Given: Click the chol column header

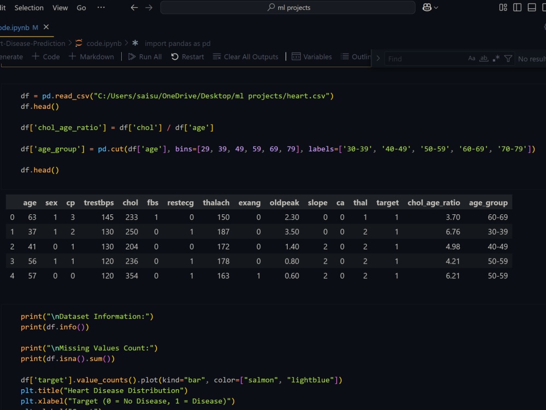Looking at the screenshot, I should [x=130, y=203].
